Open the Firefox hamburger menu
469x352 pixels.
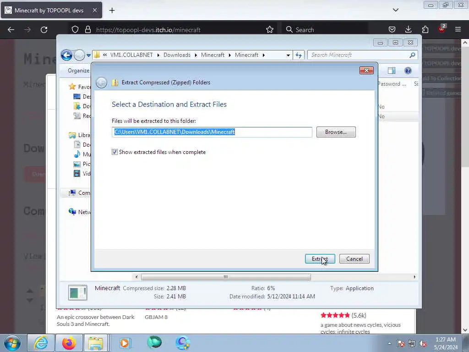pos(458,30)
